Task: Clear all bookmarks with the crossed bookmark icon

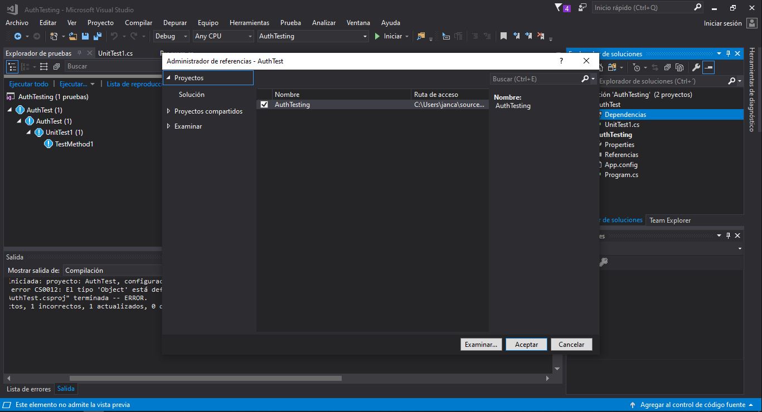Action: pos(541,36)
